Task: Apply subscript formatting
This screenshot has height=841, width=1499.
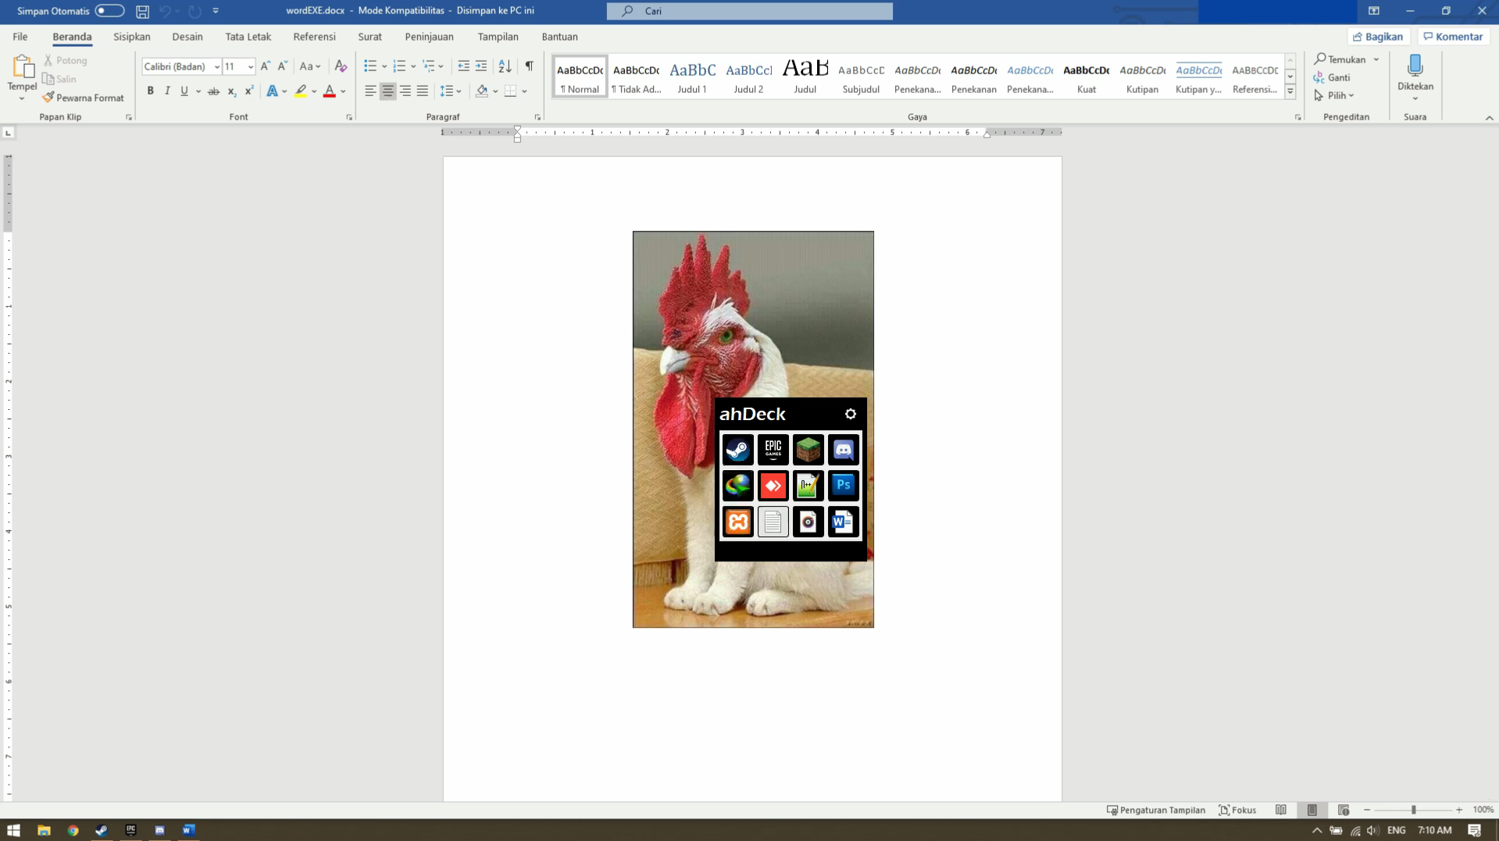Action: click(232, 91)
